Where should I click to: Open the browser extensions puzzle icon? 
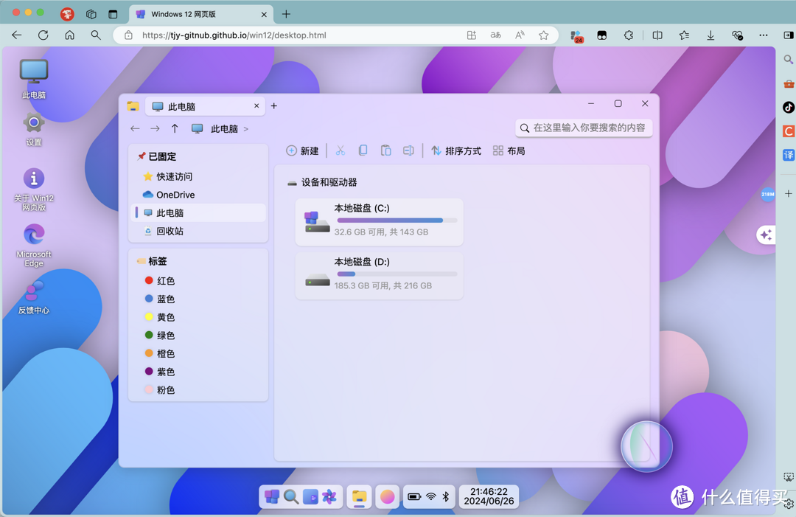coord(629,35)
